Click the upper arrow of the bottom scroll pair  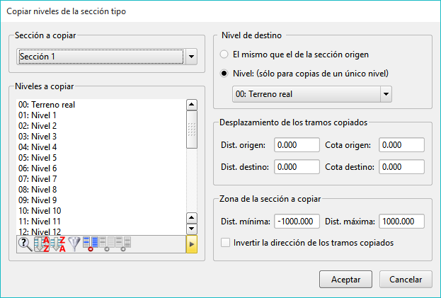pos(192,217)
